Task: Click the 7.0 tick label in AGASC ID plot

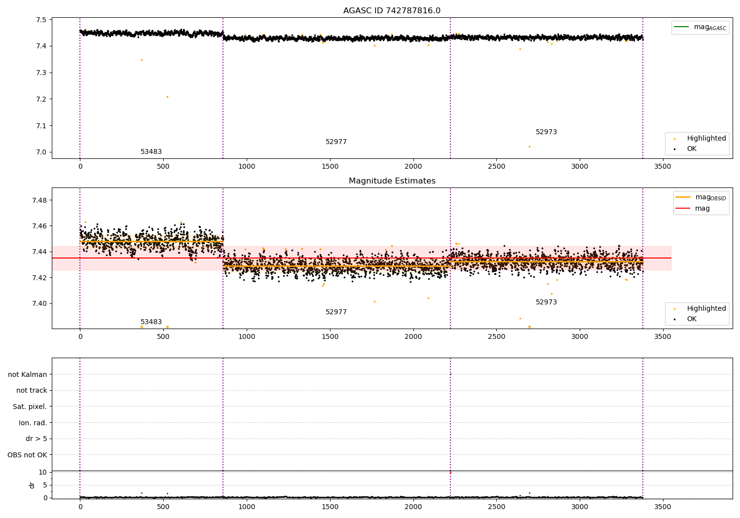Action: coord(41,152)
